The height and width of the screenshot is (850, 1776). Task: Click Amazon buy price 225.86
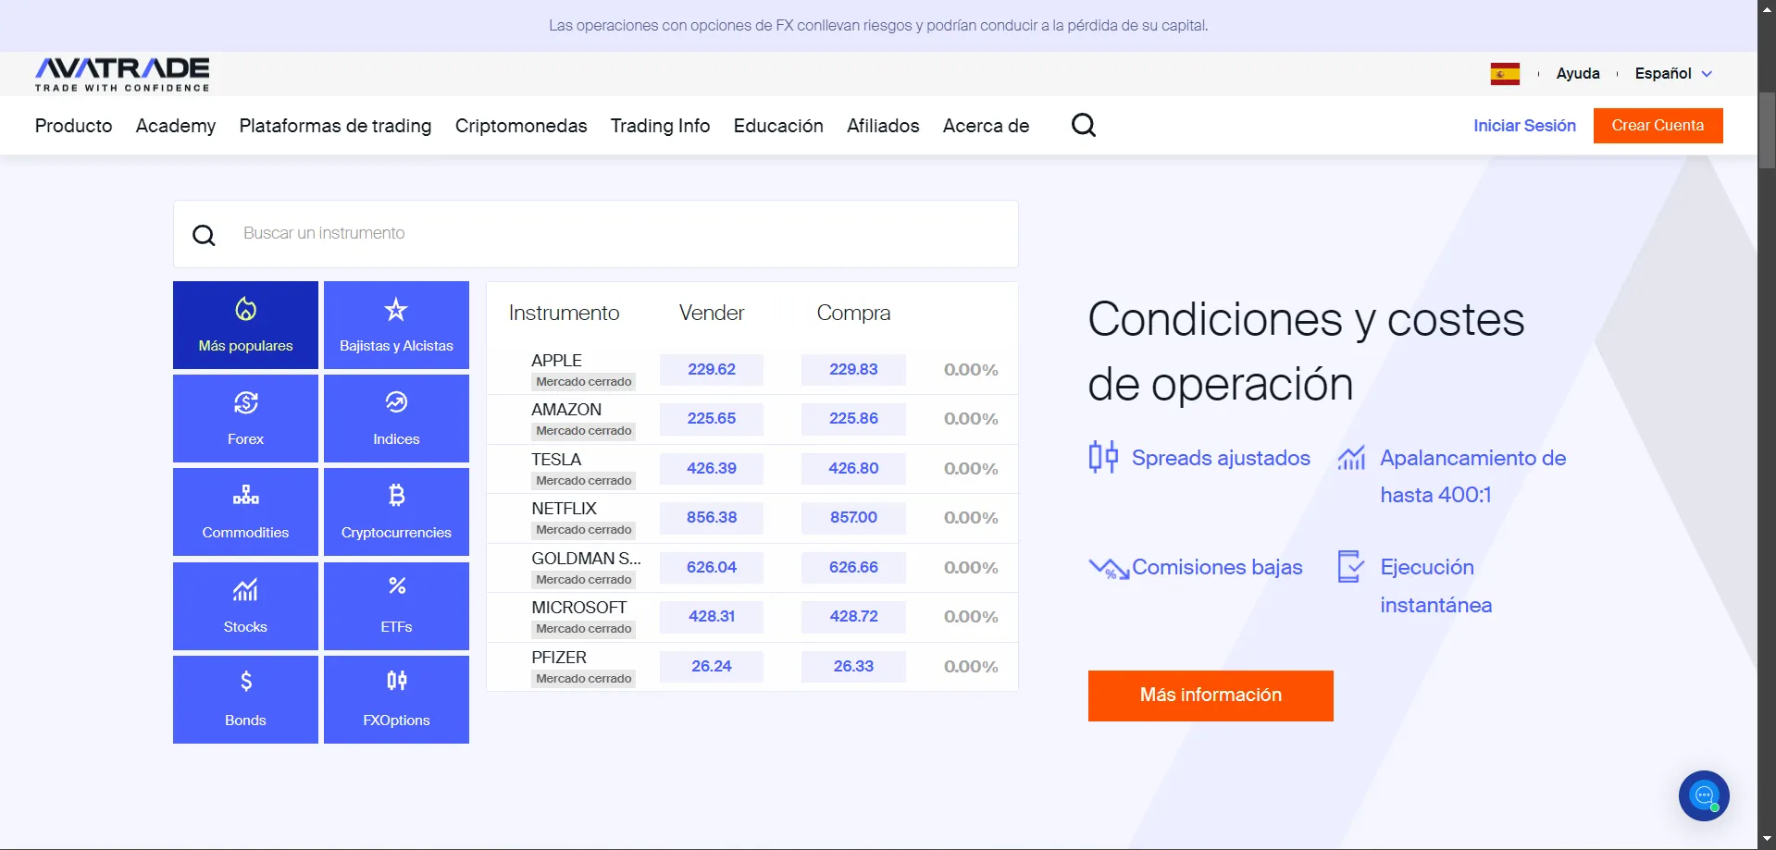(853, 418)
